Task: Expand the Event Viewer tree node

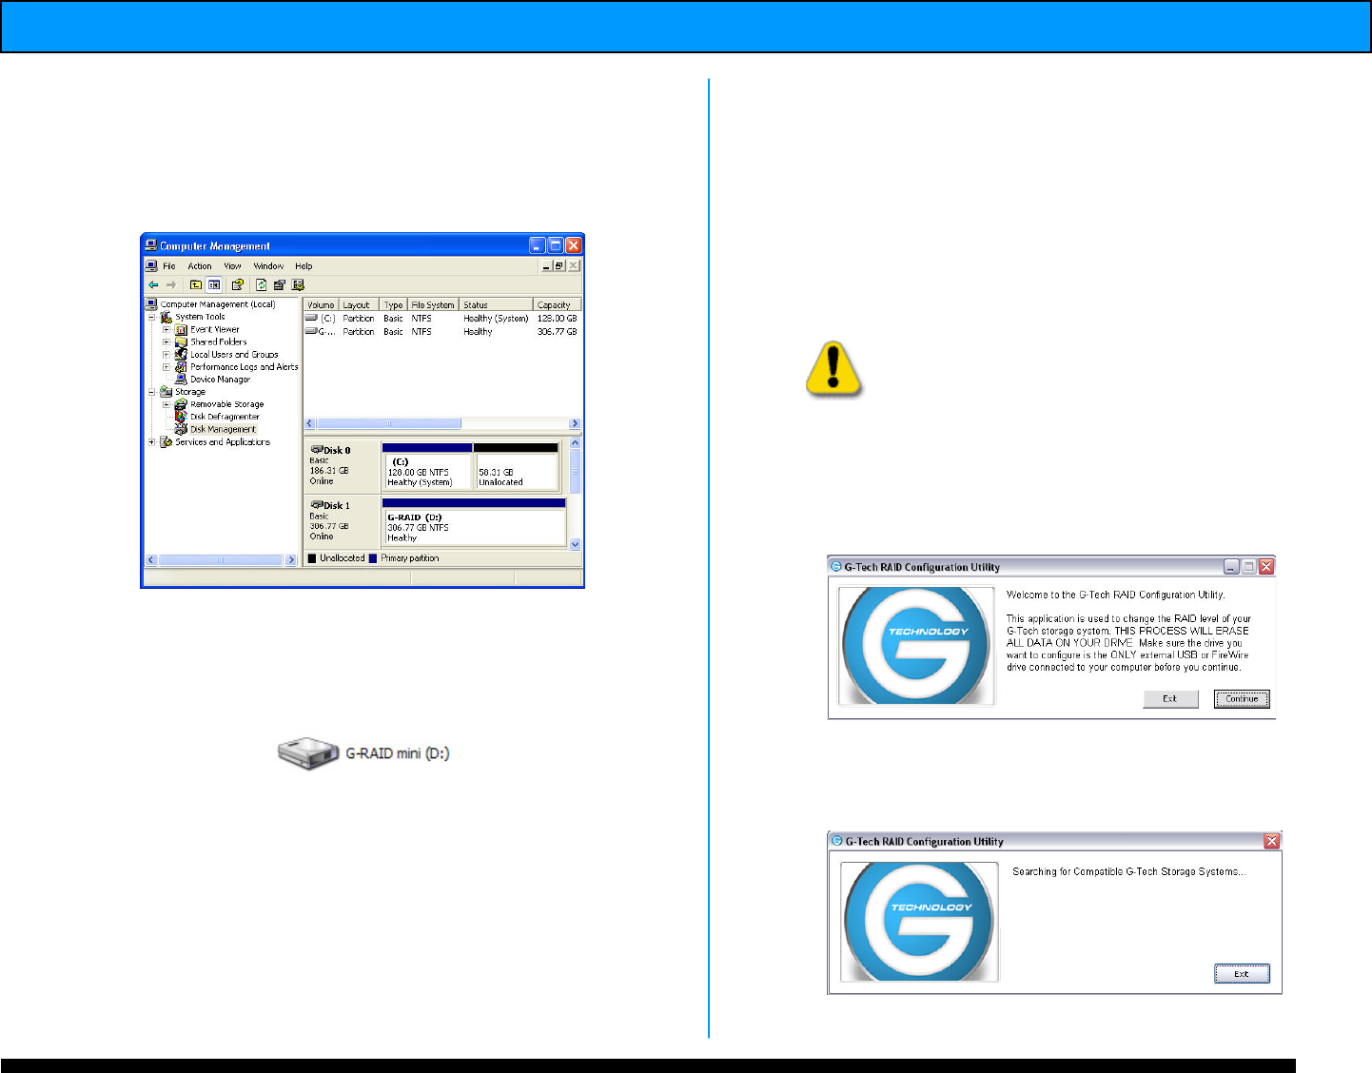Action: point(167,329)
